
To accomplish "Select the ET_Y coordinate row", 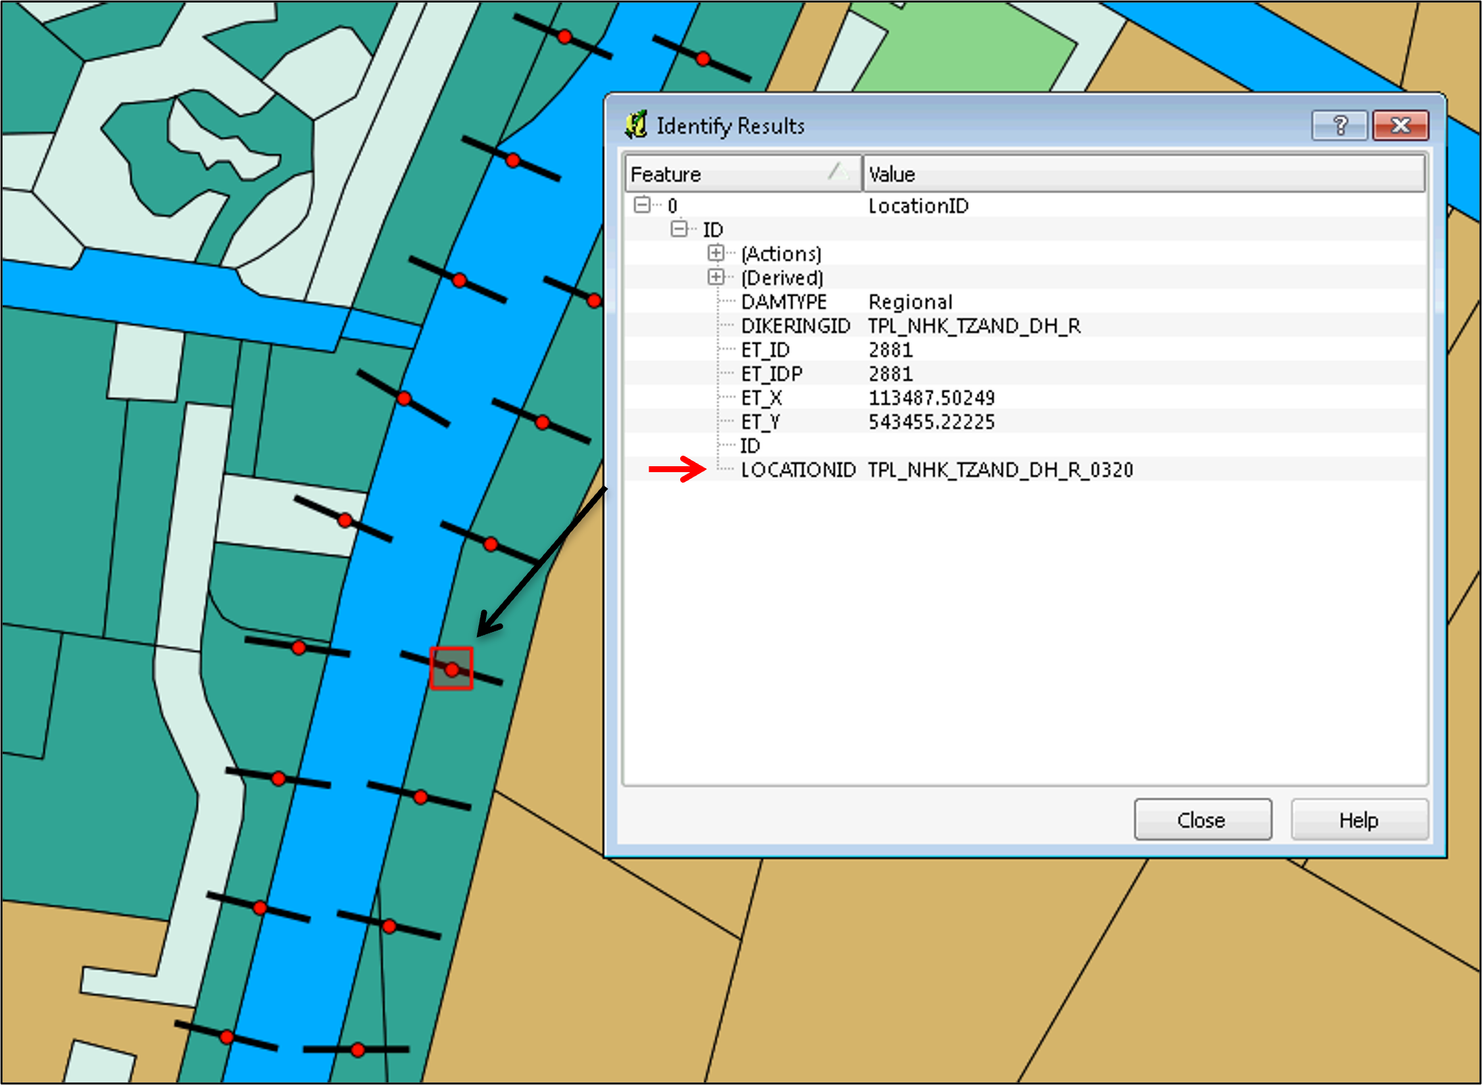I will [x=763, y=422].
